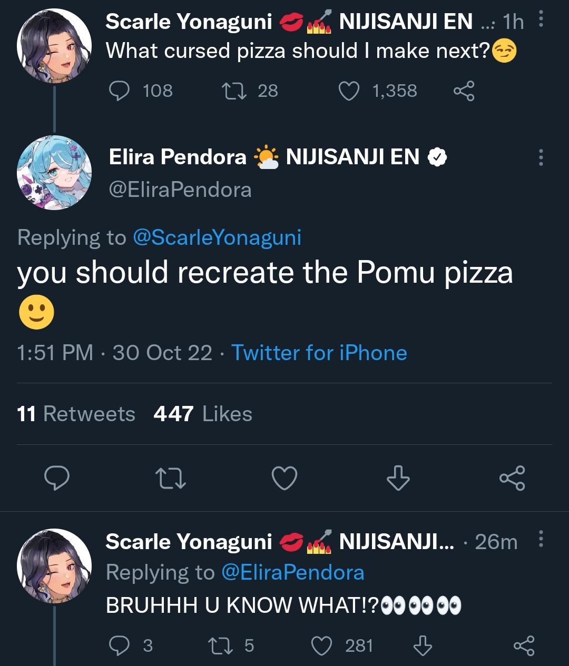
Task: Open Elira Pendora's profile avatar
Action: (x=54, y=173)
